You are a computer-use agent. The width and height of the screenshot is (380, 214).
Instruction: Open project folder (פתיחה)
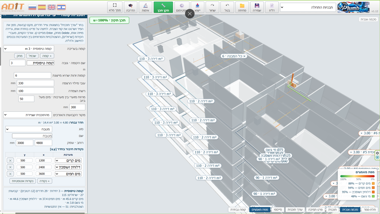[242, 7]
